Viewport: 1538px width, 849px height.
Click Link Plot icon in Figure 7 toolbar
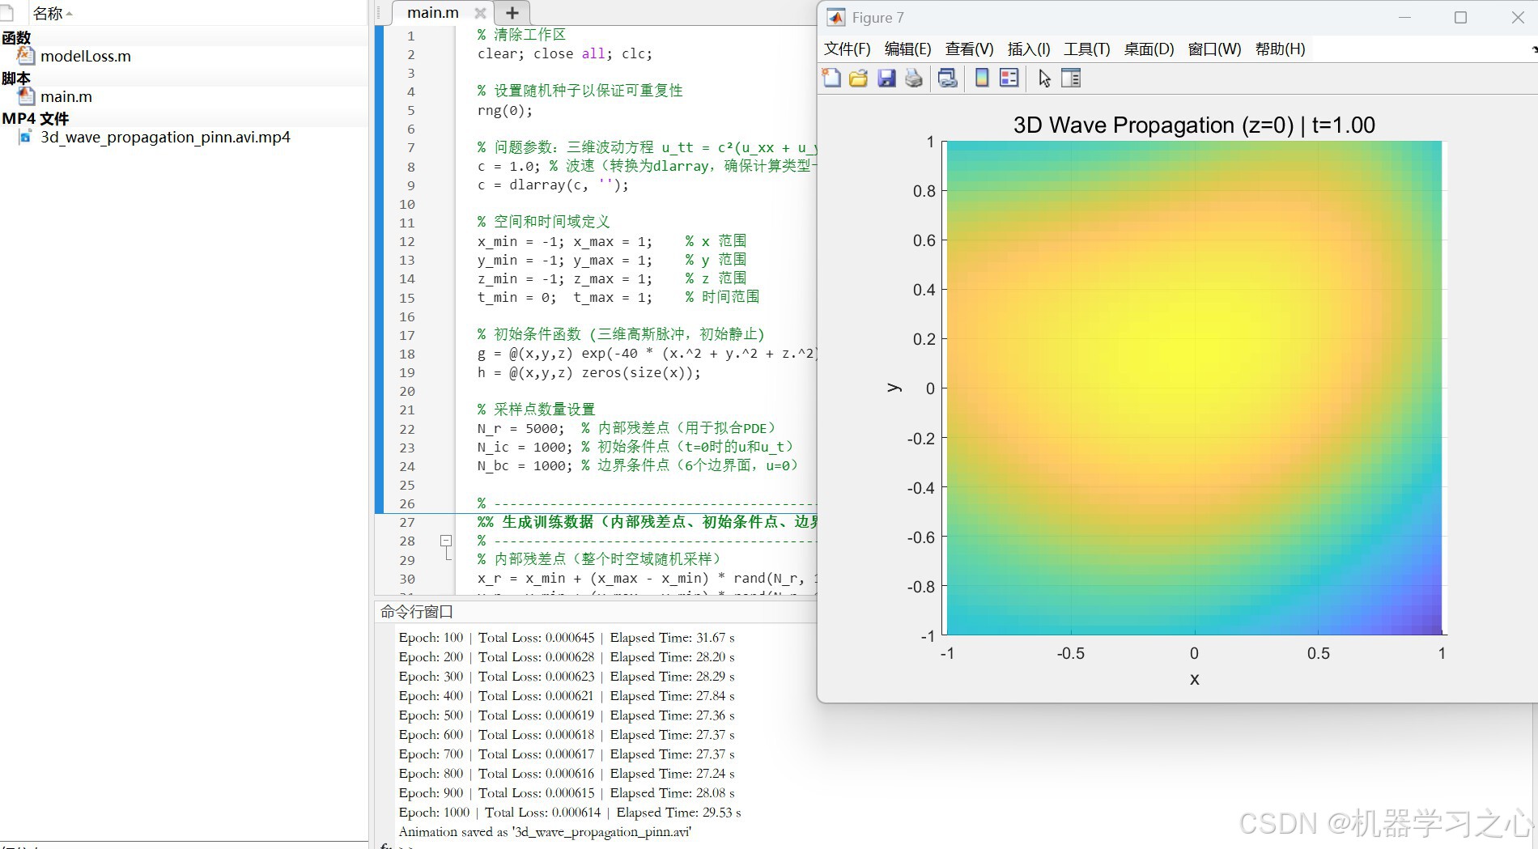coord(948,79)
